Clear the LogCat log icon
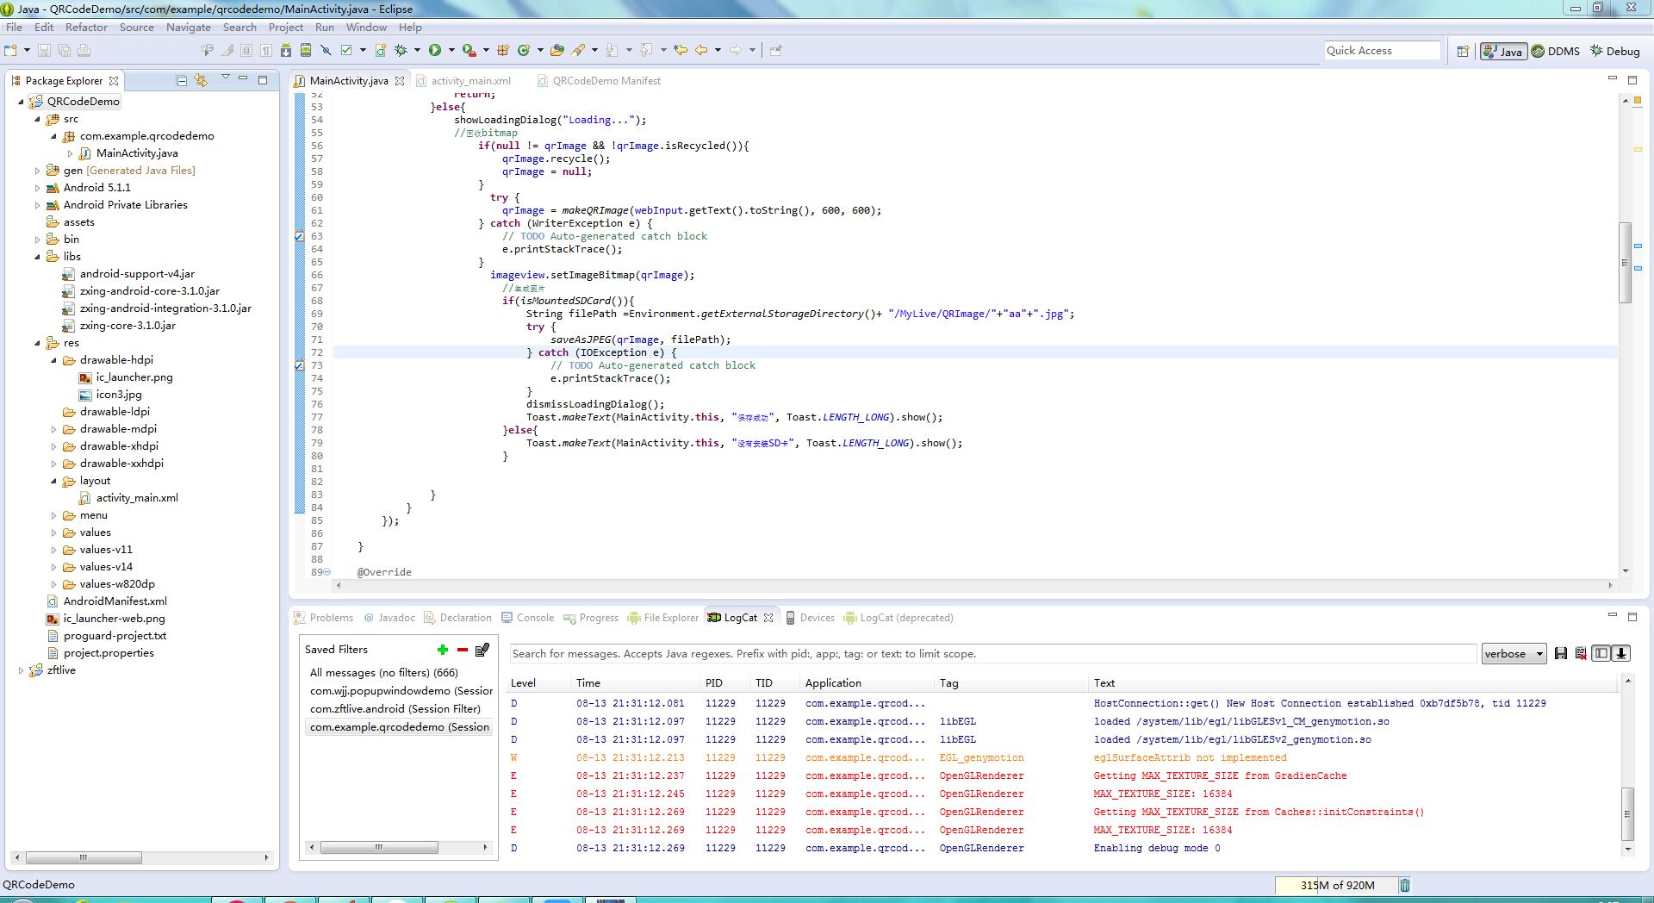This screenshot has height=903, width=1654. pos(1581,653)
